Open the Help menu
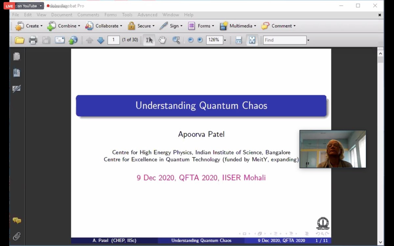 point(189,15)
